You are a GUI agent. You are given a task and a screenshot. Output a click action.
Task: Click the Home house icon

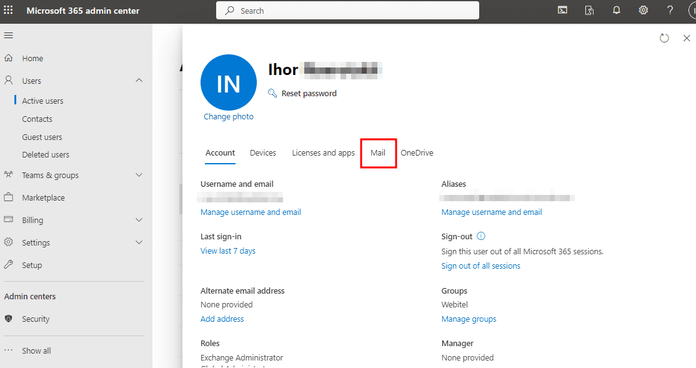(x=8, y=57)
